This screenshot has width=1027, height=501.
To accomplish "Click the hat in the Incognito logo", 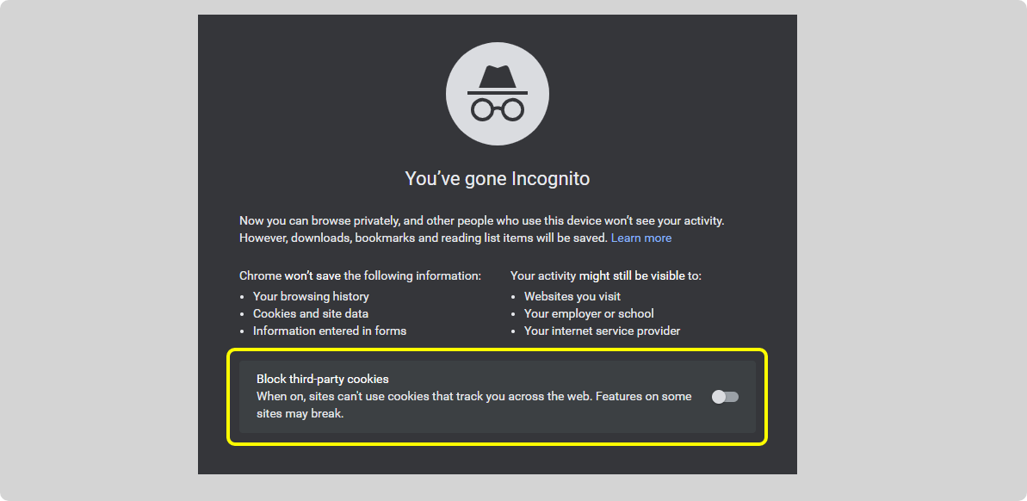I will click(498, 80).
